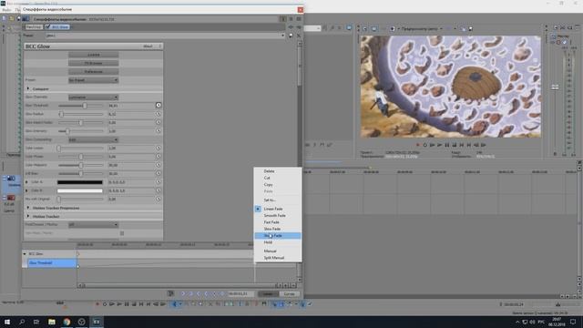Pause playback in the preview window
The height and width of the screenshot is (328, 583).
tap(447, 145)
